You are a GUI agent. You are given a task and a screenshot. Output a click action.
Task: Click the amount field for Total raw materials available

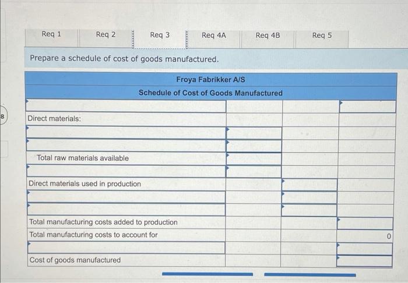pyautogui.click(x=254, y=158)
